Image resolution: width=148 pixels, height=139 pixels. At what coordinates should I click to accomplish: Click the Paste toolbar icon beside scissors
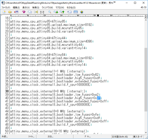point(42,12)
